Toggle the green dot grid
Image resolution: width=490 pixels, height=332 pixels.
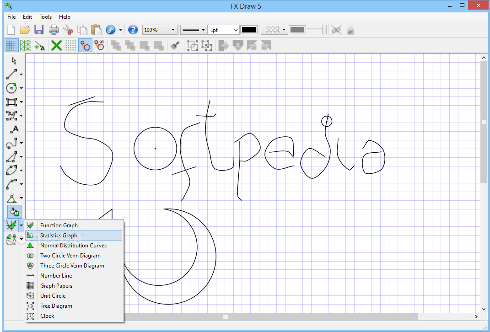(x=70, y=46)
